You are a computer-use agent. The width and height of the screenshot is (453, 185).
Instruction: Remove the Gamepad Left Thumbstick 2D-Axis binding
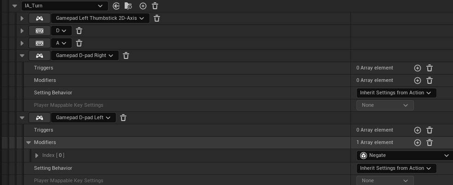tap(157, 18)
